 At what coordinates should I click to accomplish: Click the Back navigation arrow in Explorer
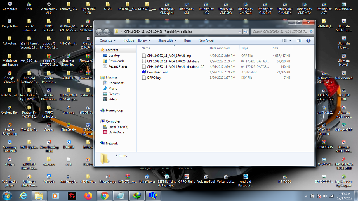[x=99, y=32]
